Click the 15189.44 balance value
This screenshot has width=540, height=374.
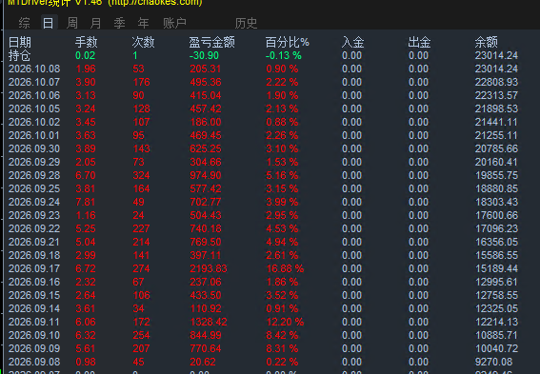click(x=496, y=268)
